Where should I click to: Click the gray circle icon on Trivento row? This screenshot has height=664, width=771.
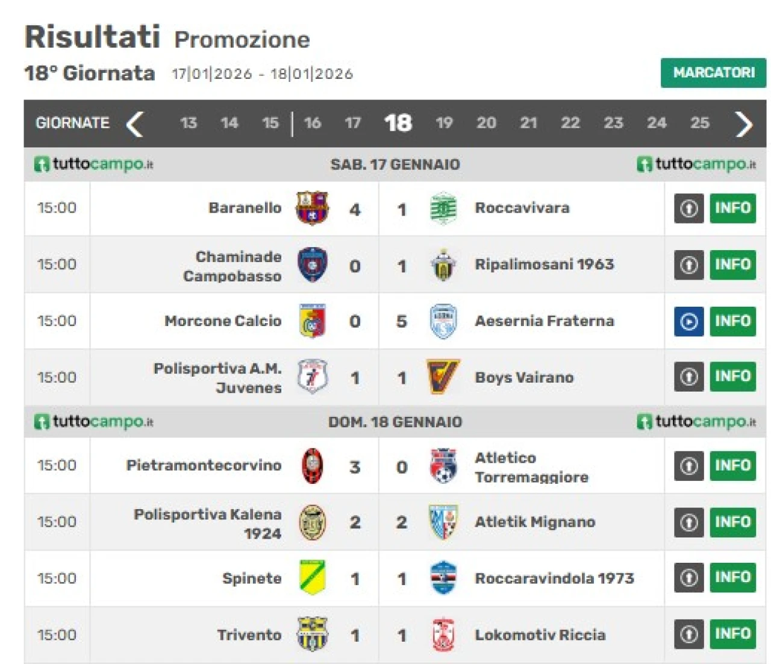click(x=688, y=634)
